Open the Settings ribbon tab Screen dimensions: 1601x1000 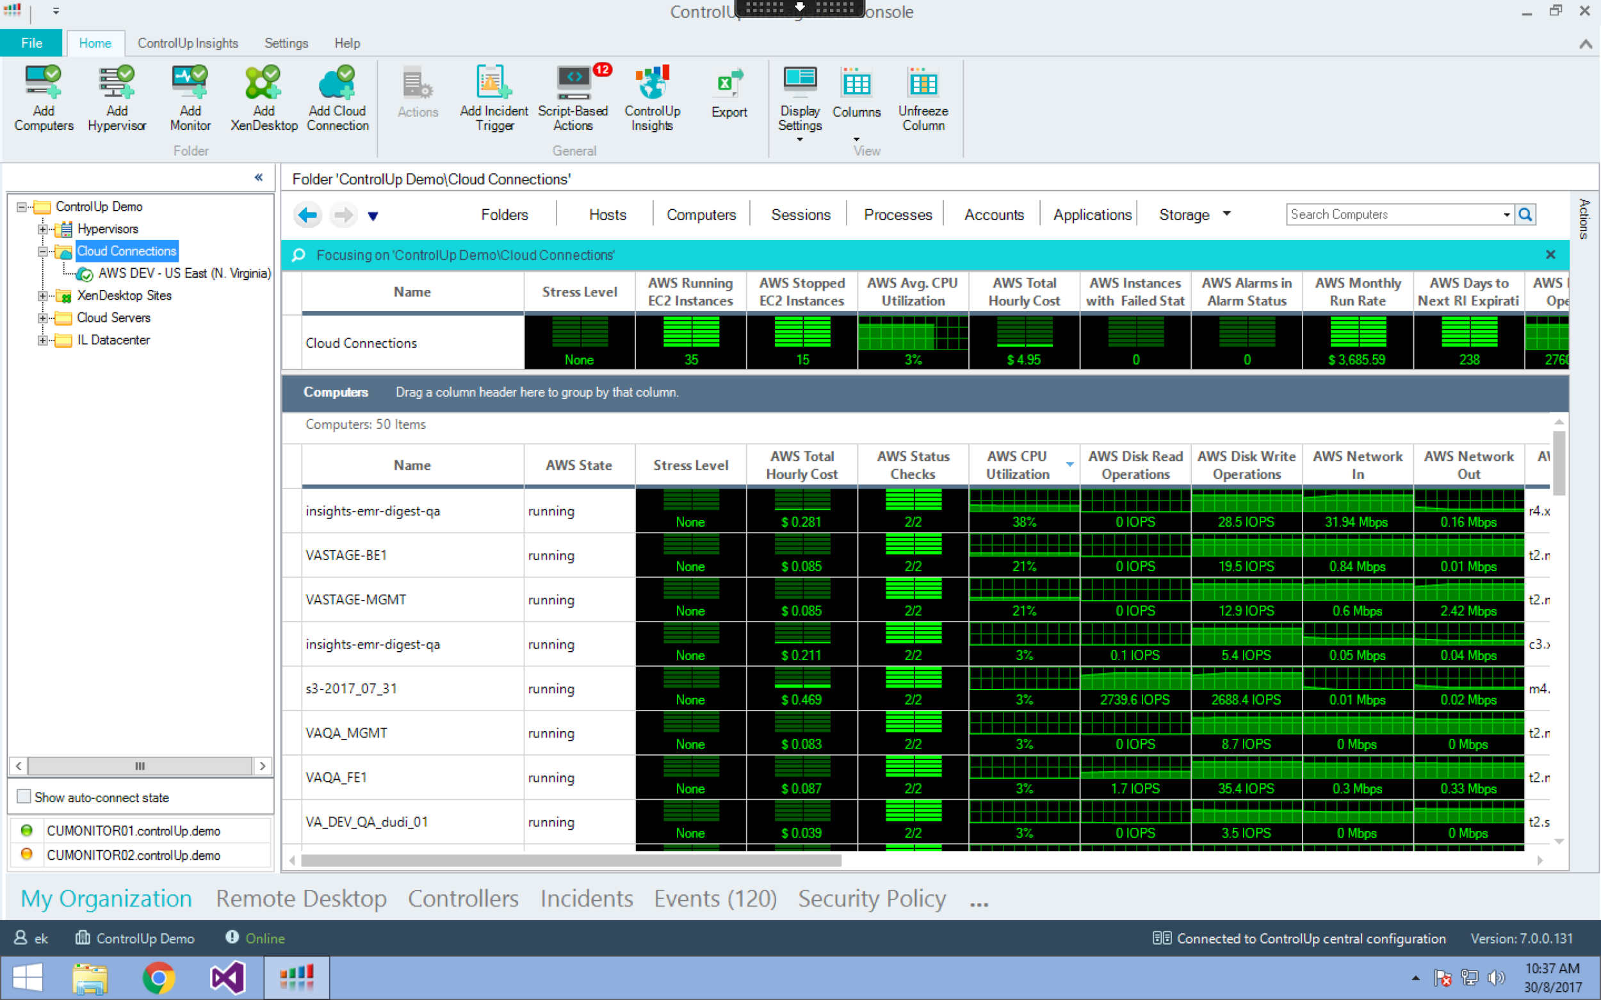coord(286,43)
